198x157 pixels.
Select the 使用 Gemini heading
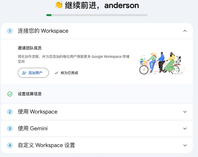33,128
